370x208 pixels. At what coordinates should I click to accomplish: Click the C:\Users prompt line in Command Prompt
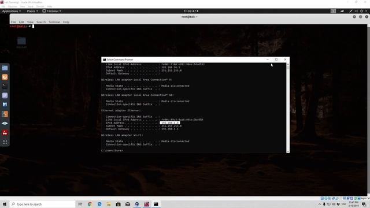coord(112,150)
